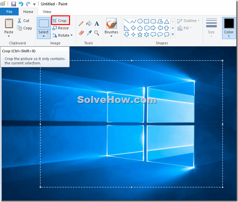Choose the Curve shape
This screenshot has height=202, width=238.
pos(133,21)
